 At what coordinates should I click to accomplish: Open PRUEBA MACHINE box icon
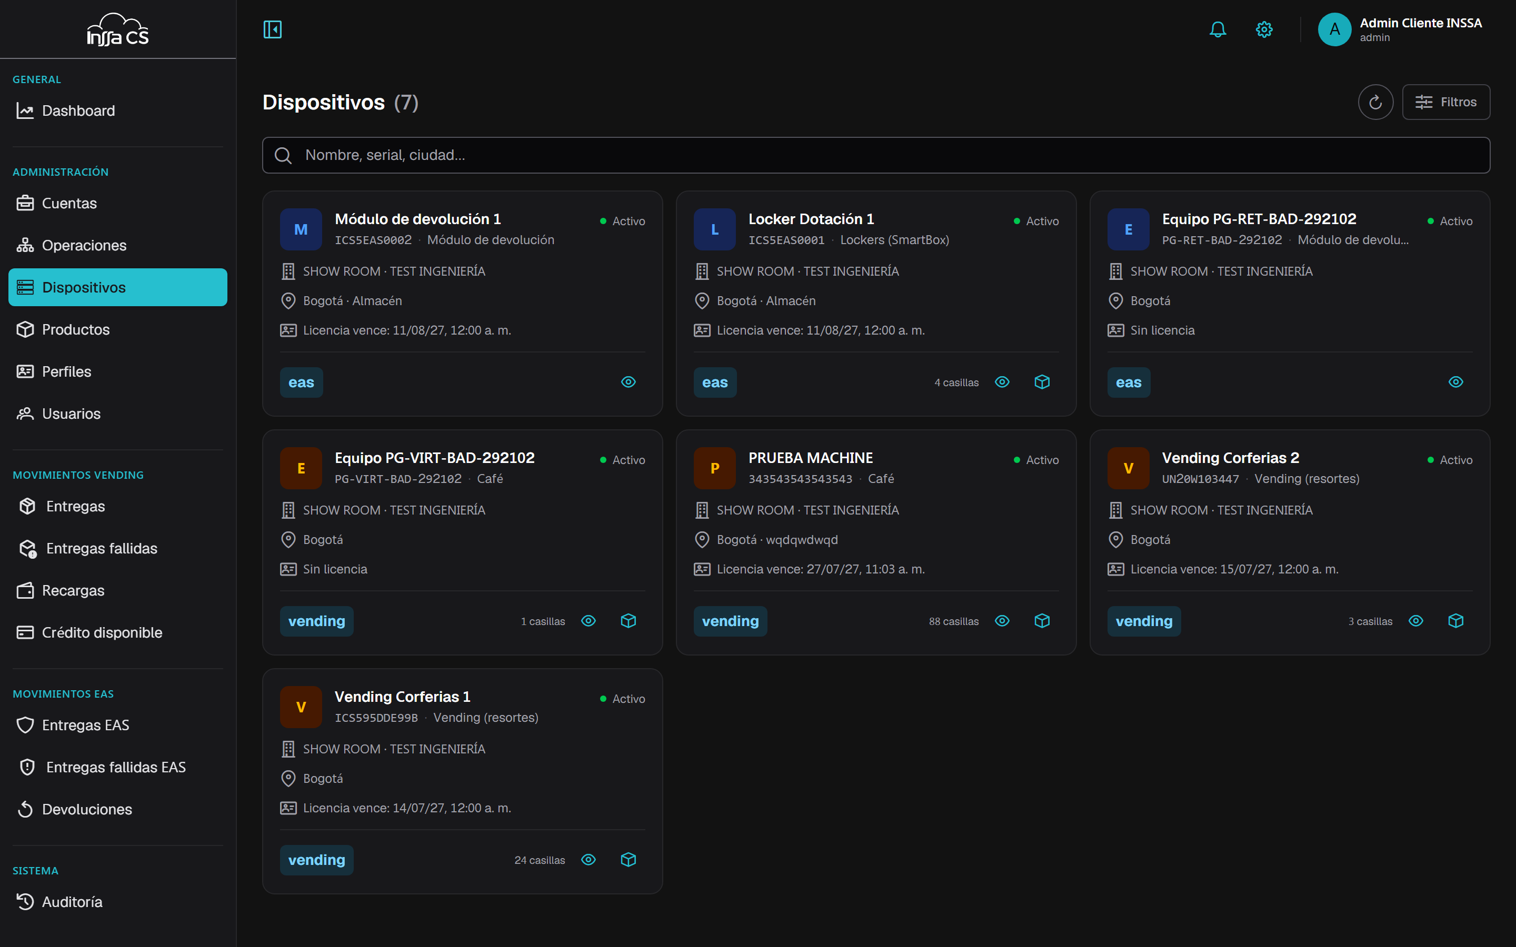coord(1042,621)
